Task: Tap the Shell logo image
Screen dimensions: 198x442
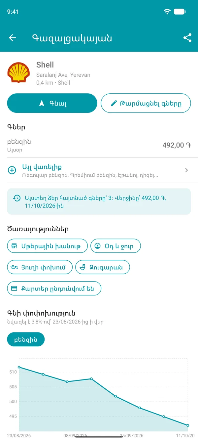Action: click(18, 73)
